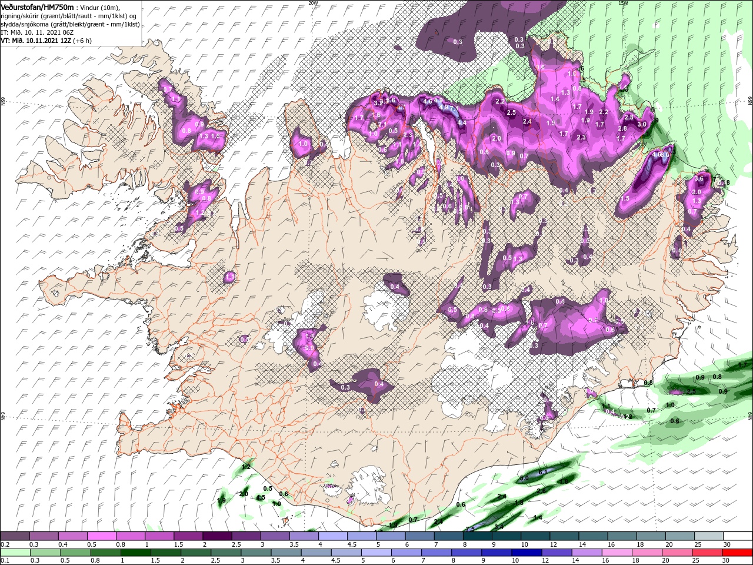
Task: Click the 6.1 rainfall value off the south coast
Action: click(x=543, y=472)
